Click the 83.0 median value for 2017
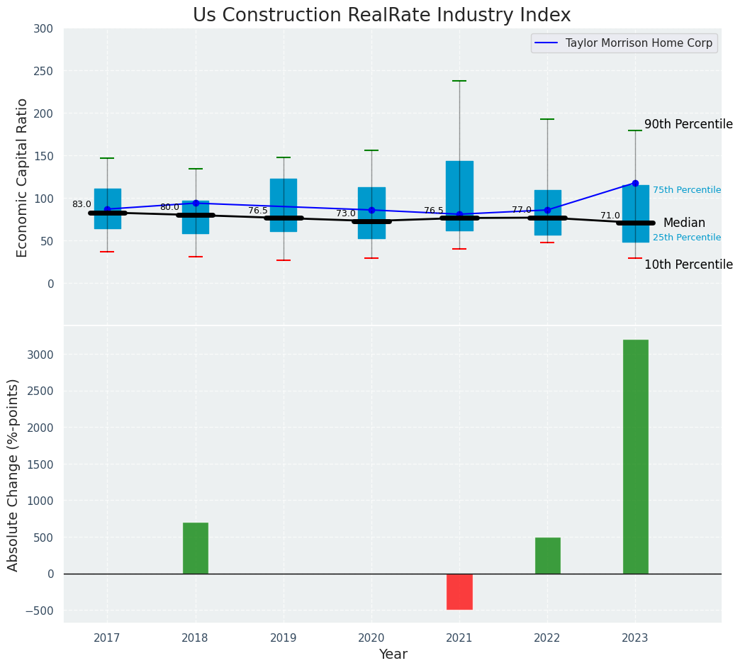740x668 pixels. [x=82, y=204]
